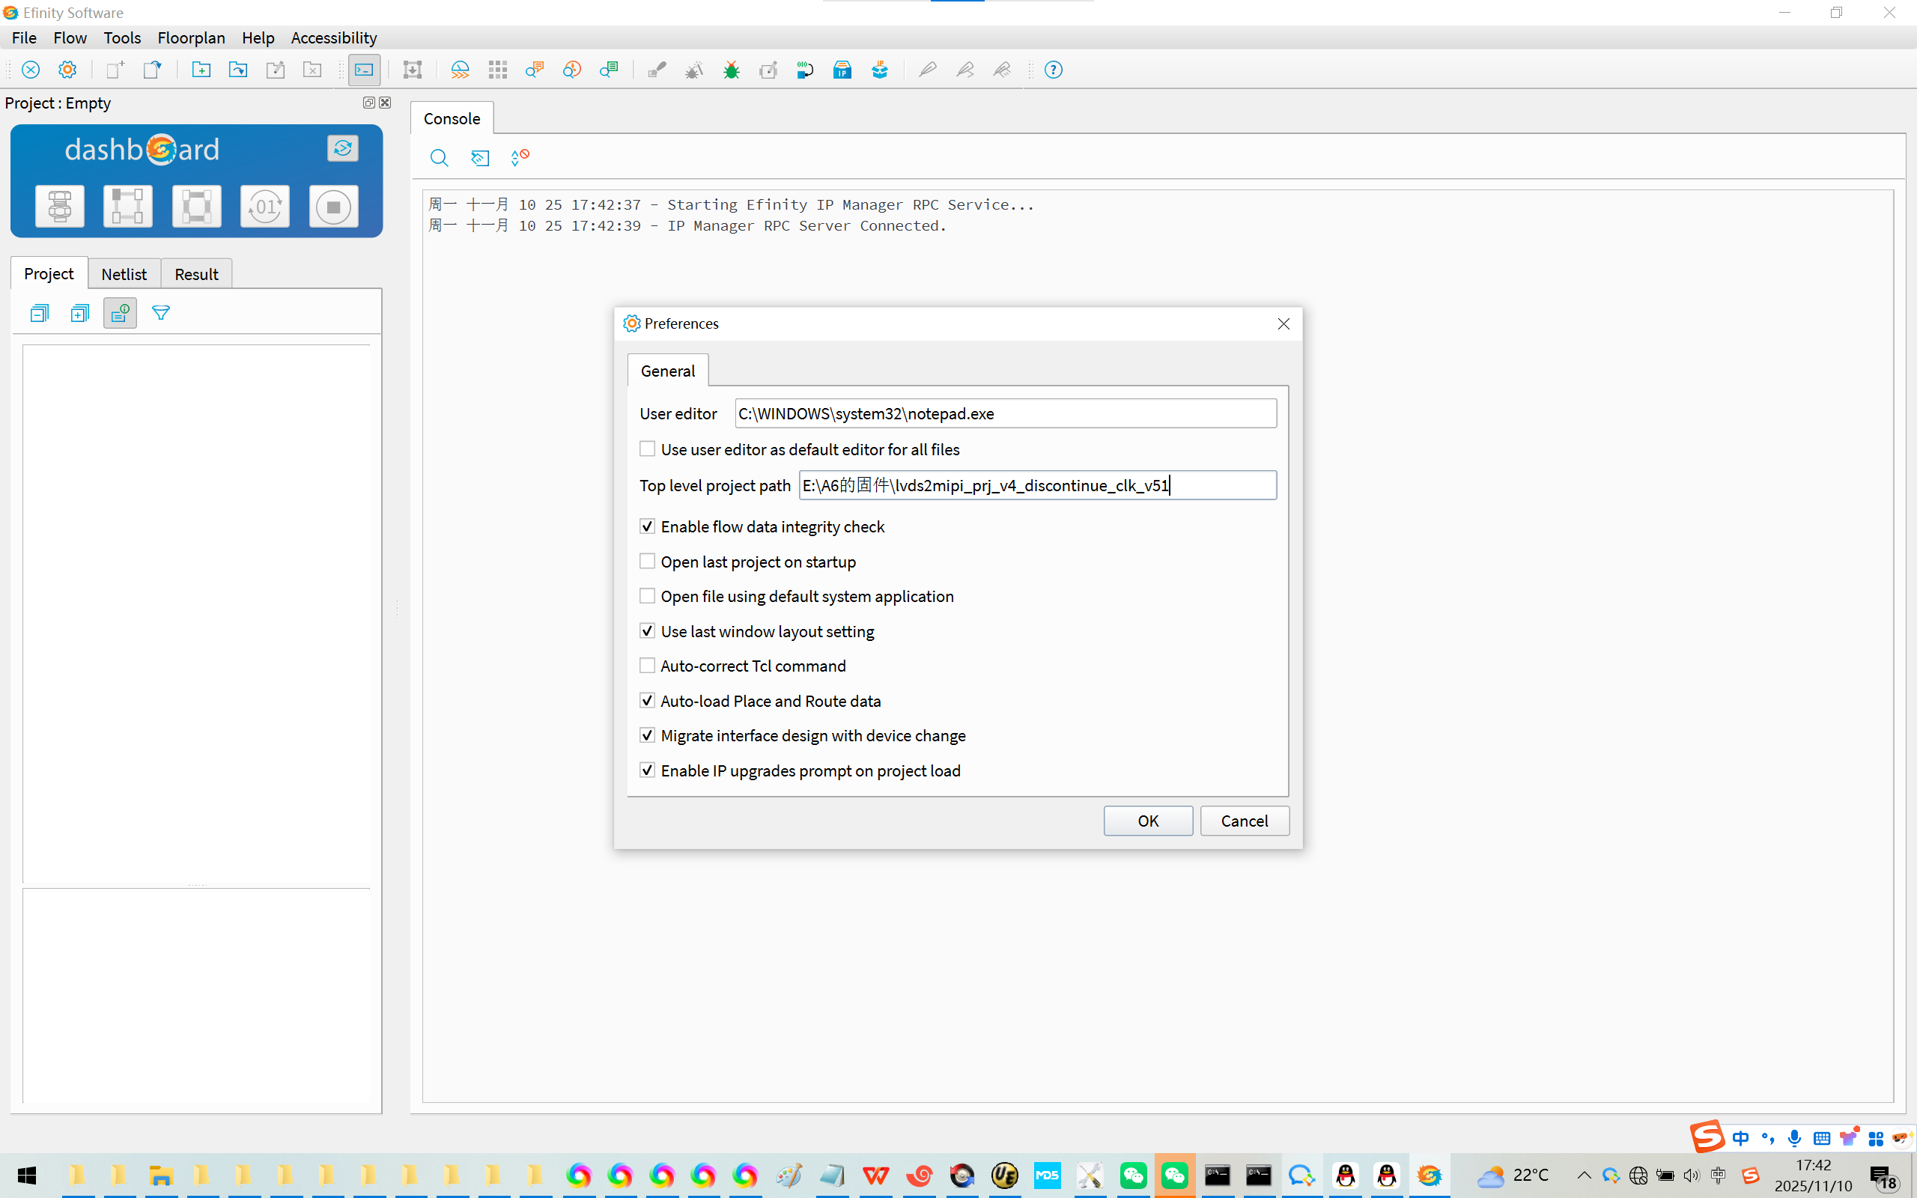Expand all items in project tree
1917x1198 pixels.
(79, 314)
